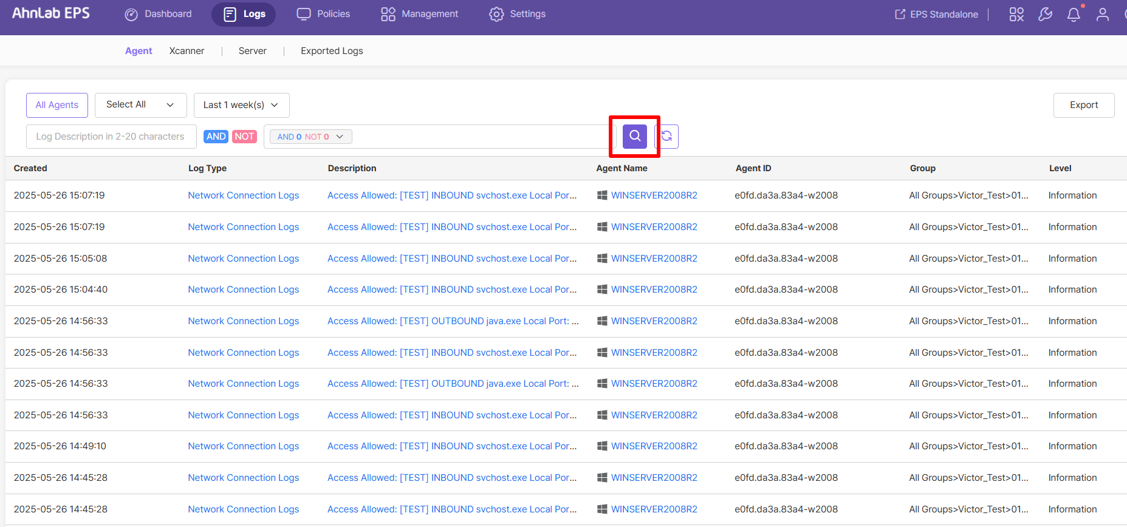1127x527 pixels.
Task: Open the notifications bell icon
Action: [1074, 14]
